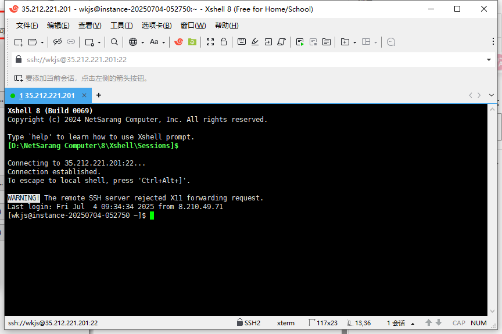Screen dimensions: 502x334
Task: Click the keyboard key mapping icon
Action: (242, 42)
